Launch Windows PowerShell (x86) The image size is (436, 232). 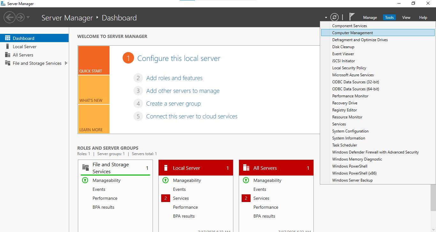(x=378, y=173)
